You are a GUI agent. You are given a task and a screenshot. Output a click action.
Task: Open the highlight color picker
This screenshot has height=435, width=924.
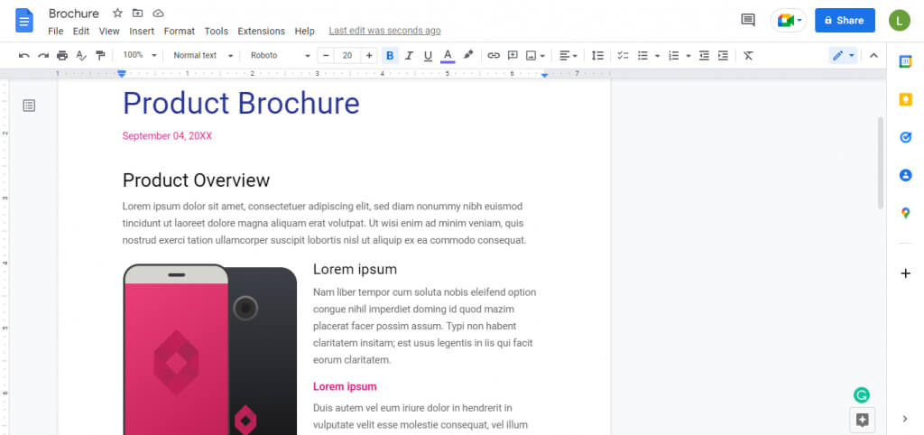pos(467,56)
